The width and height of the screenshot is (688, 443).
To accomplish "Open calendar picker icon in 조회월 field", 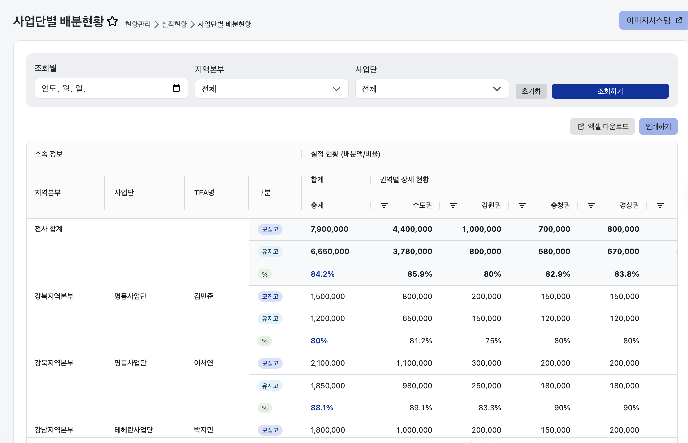I will (x=176, y=88).
